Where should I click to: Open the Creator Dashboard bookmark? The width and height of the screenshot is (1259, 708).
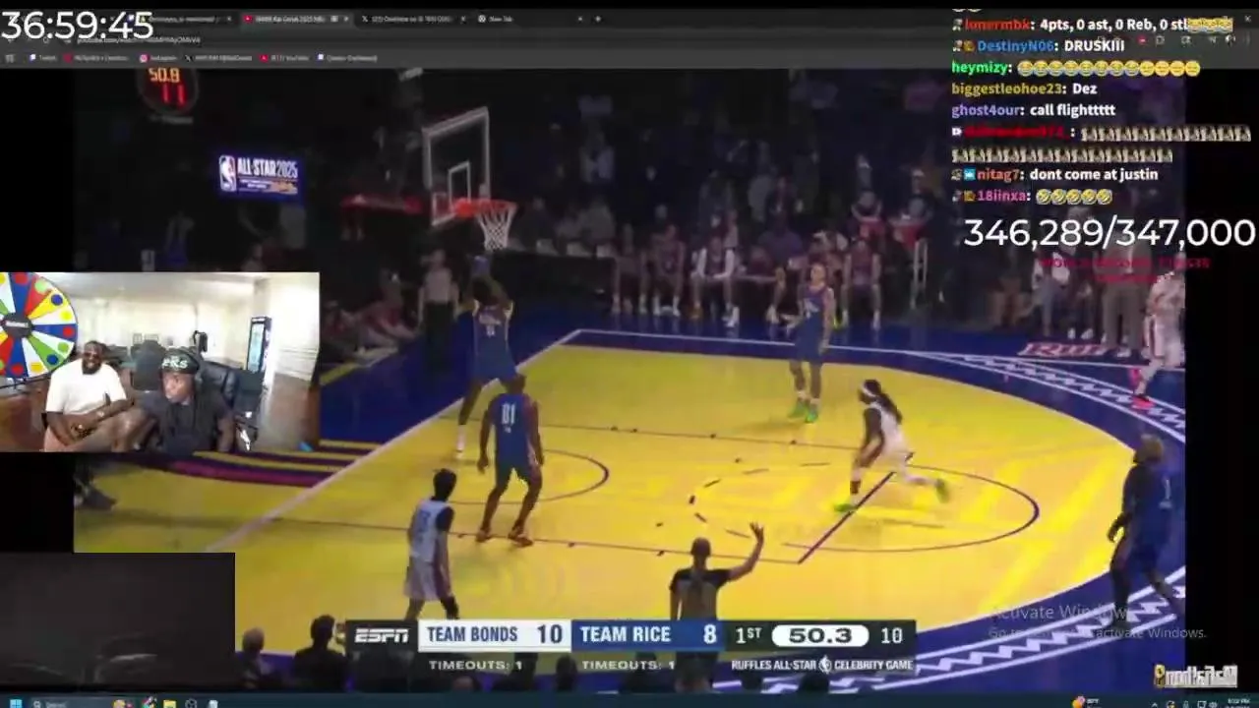(346, 58)
